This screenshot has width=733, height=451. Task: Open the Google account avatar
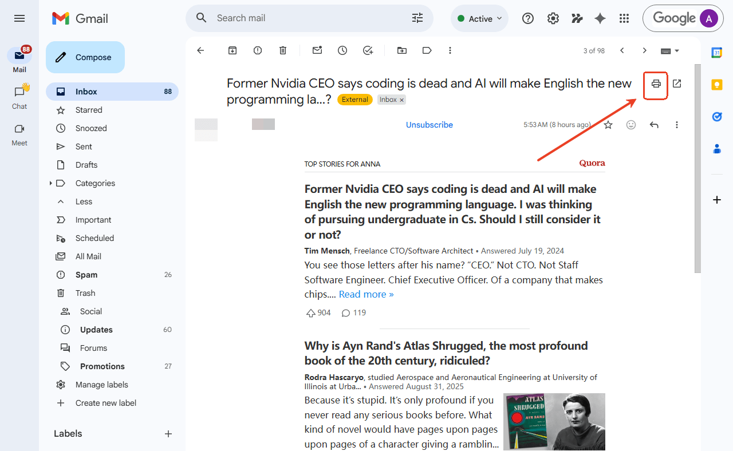pyautogui.click(x=709, y=18)
